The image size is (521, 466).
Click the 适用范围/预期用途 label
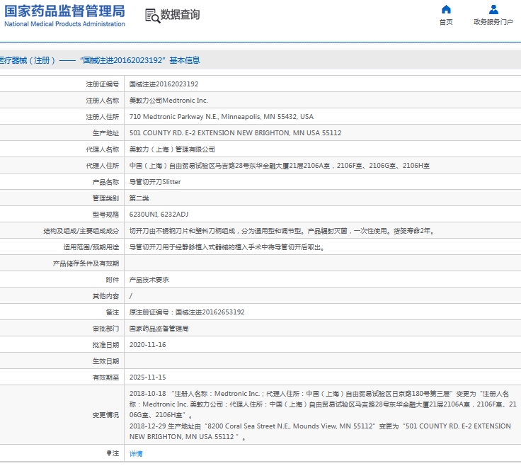91,247
